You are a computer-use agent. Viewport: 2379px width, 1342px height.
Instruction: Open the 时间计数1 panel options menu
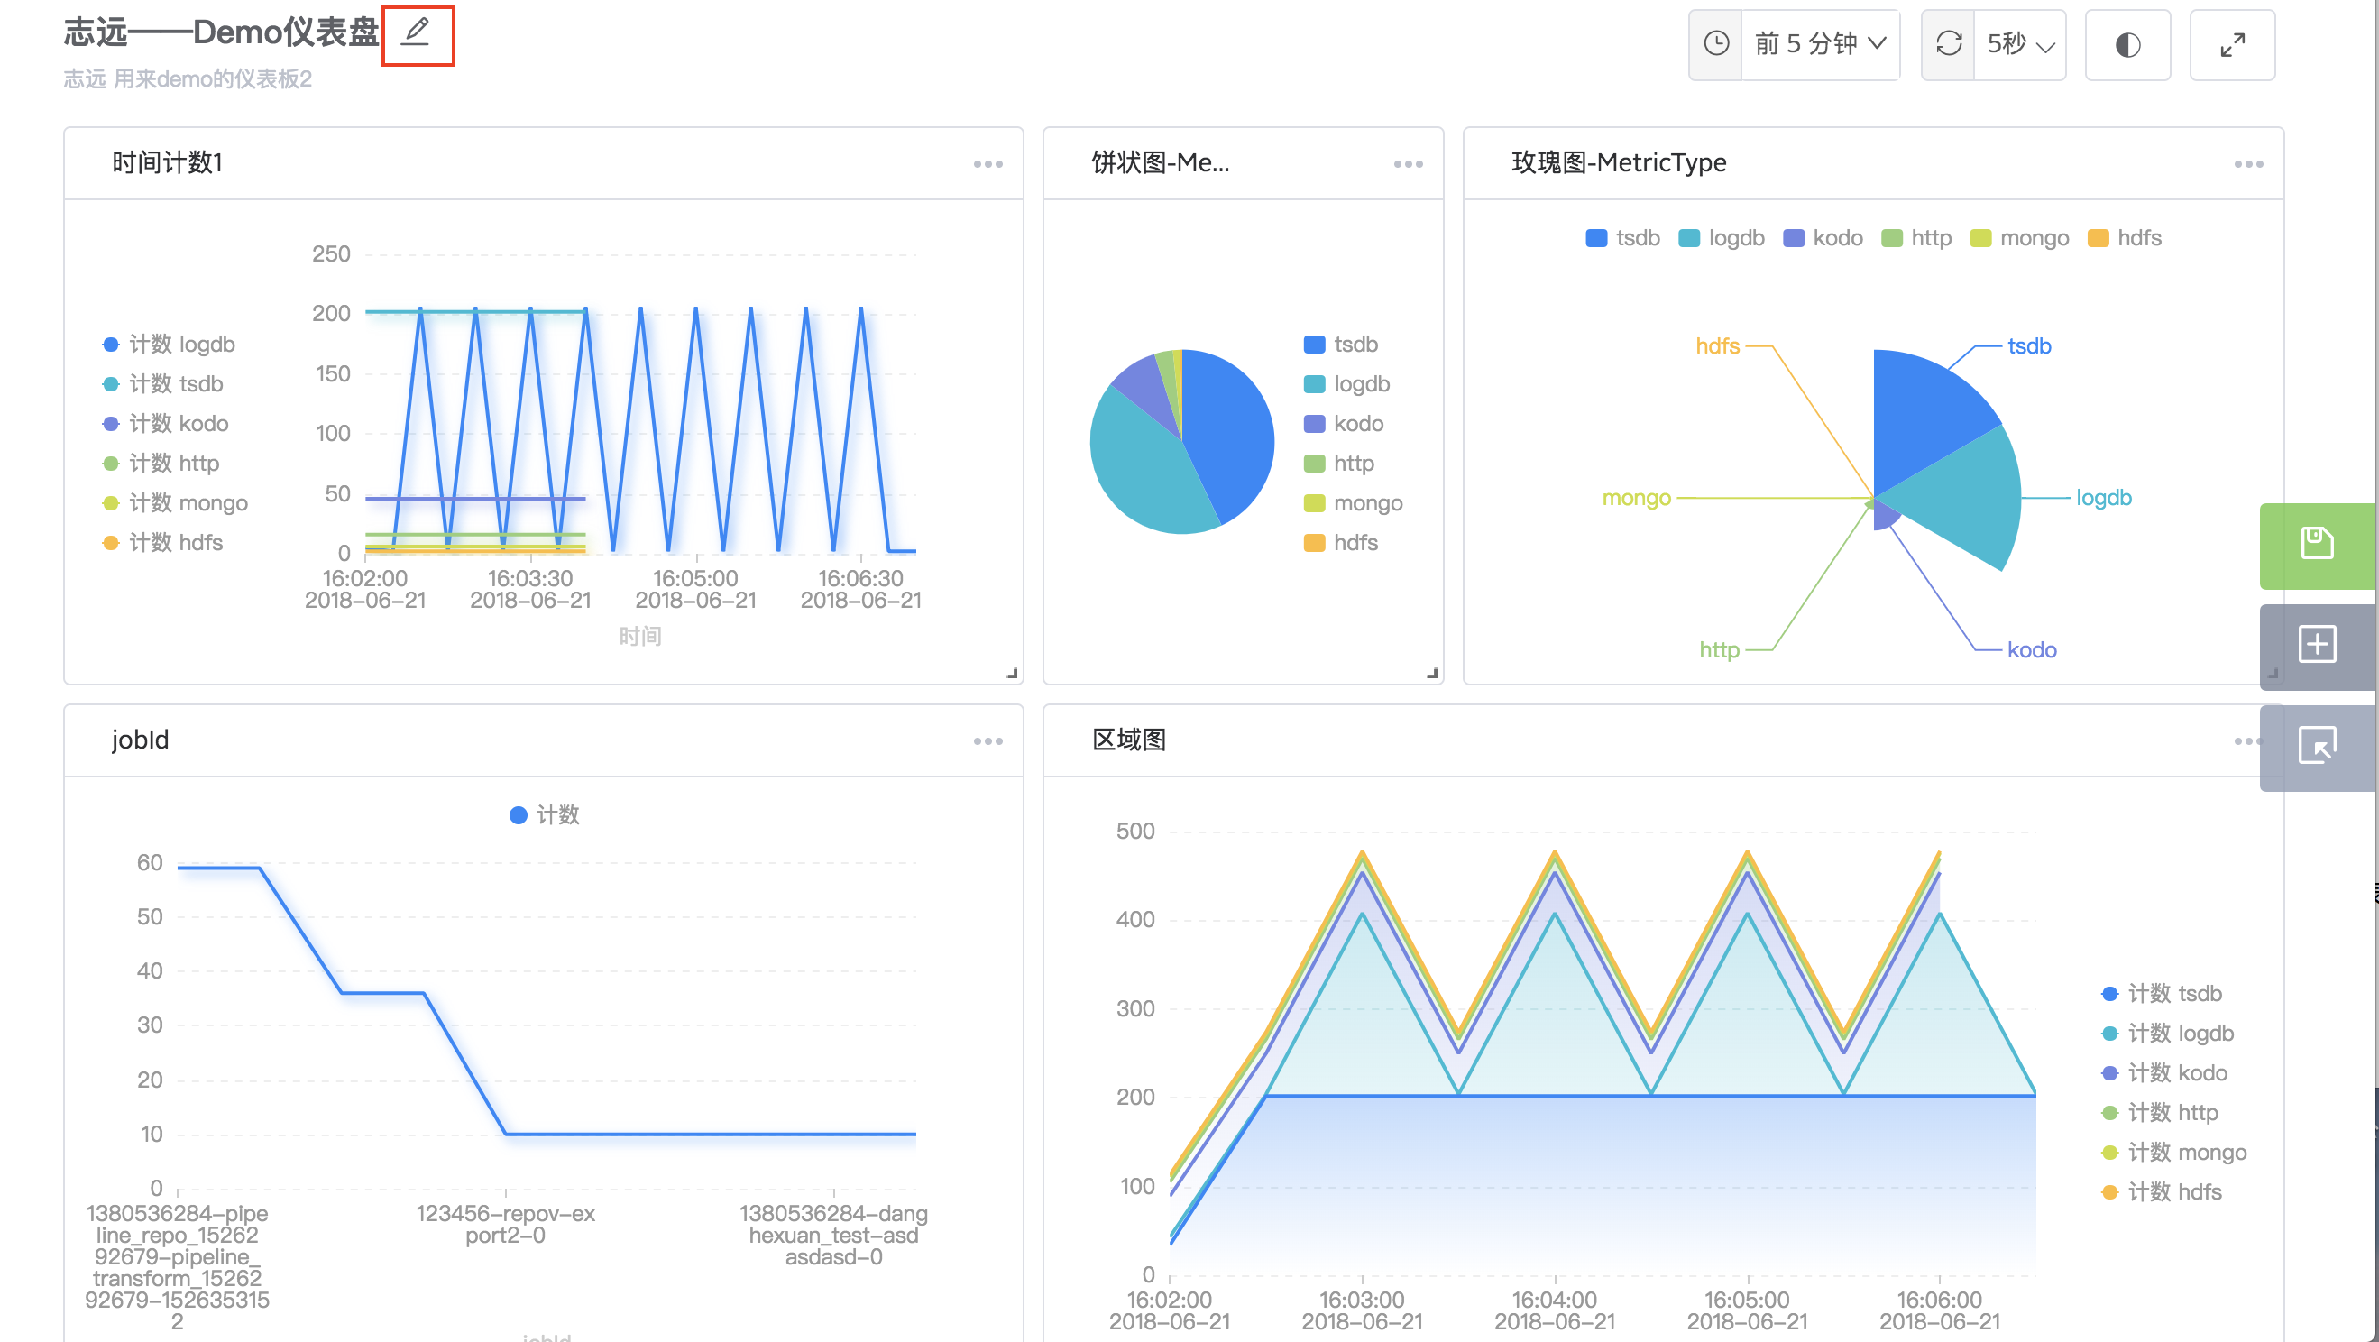click(987, 164)
